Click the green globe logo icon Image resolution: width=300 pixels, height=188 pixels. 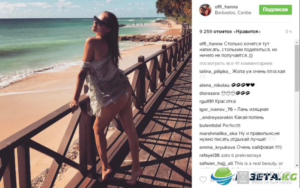tap(223, 176)
